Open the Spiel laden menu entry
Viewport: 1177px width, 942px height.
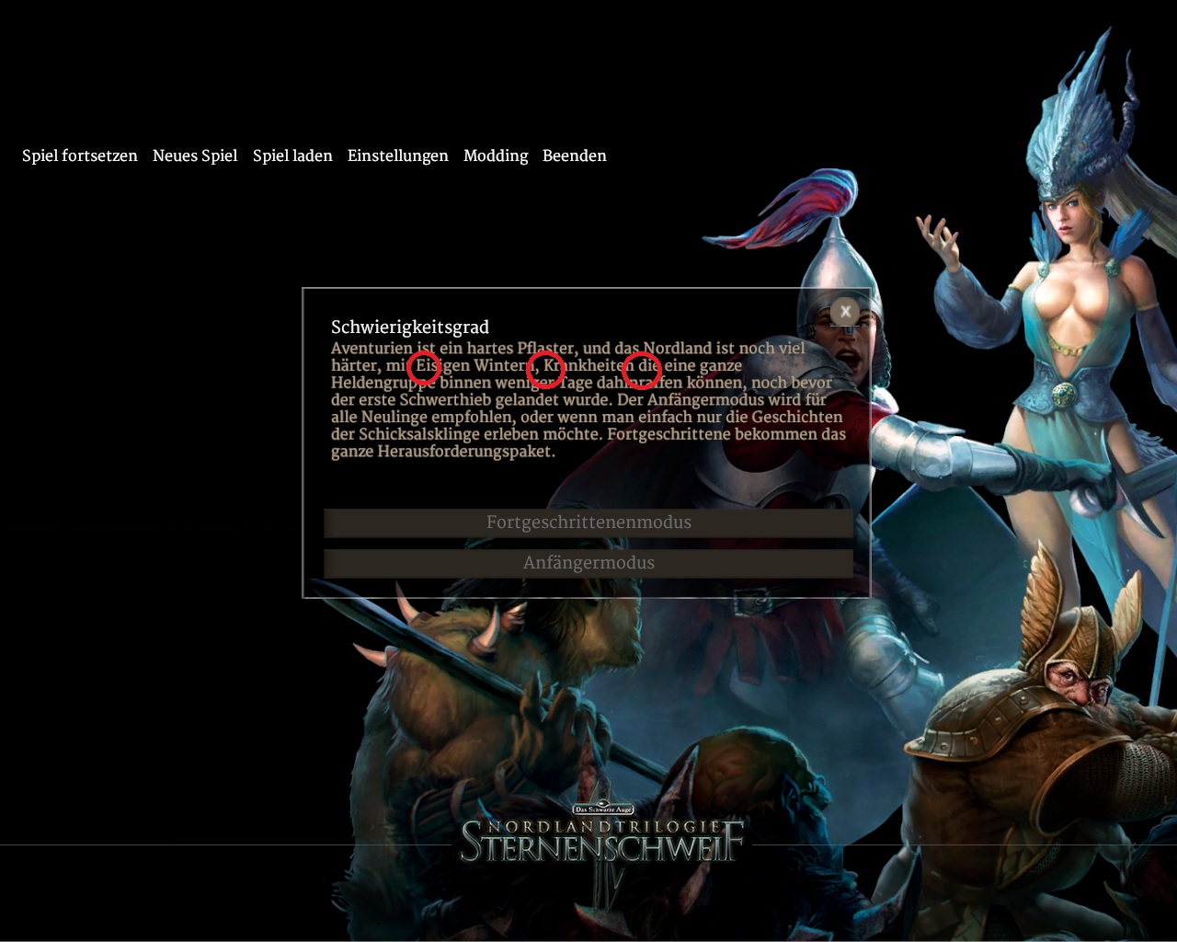(292, 155)
